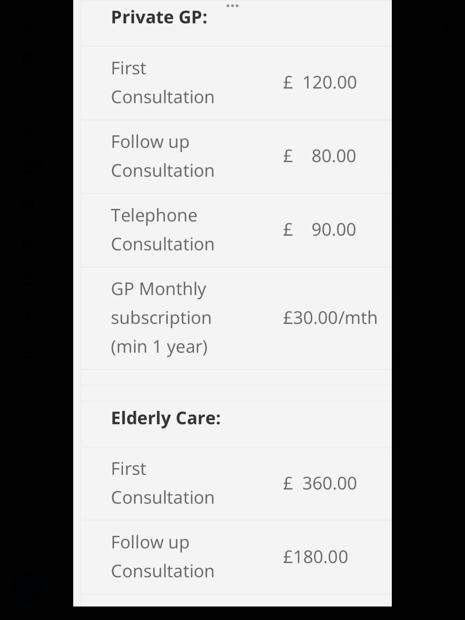Open Home from the dimmed sidebar
This screenshot has width=465, height=620.
28,59
